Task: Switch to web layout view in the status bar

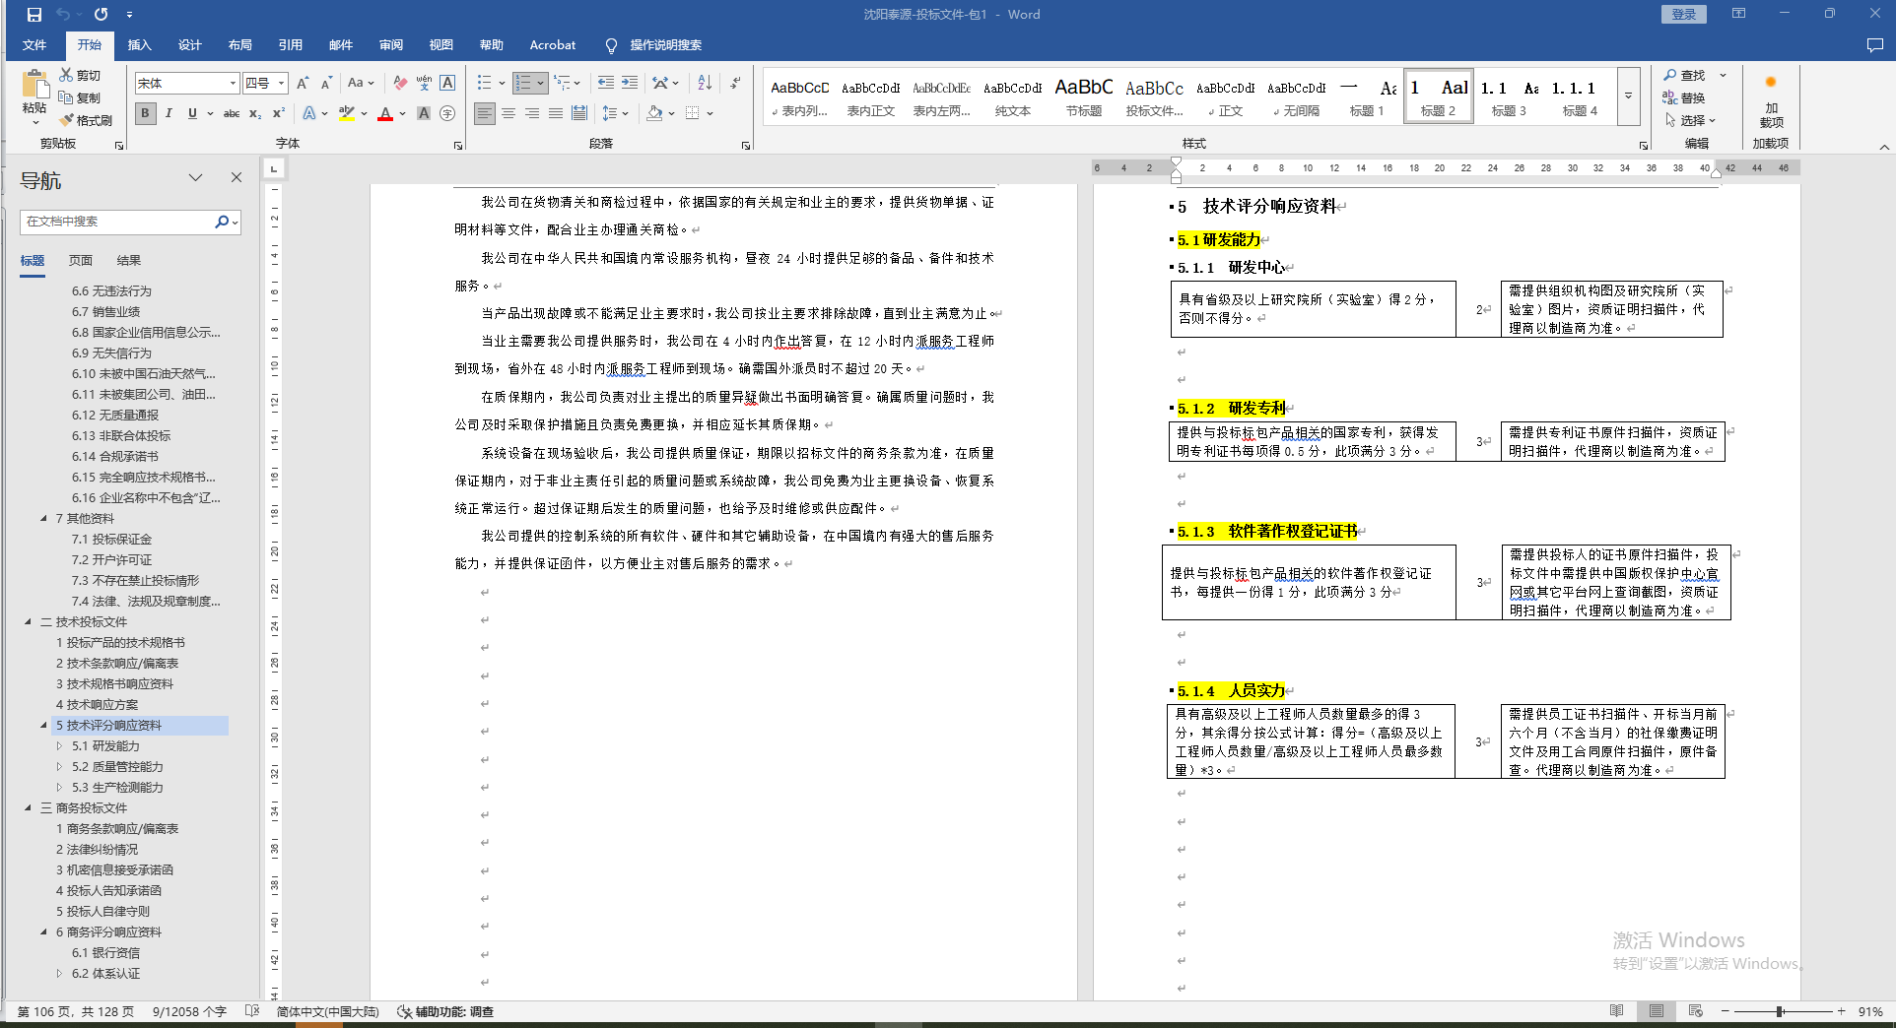Action: tap(1695, 1011)
